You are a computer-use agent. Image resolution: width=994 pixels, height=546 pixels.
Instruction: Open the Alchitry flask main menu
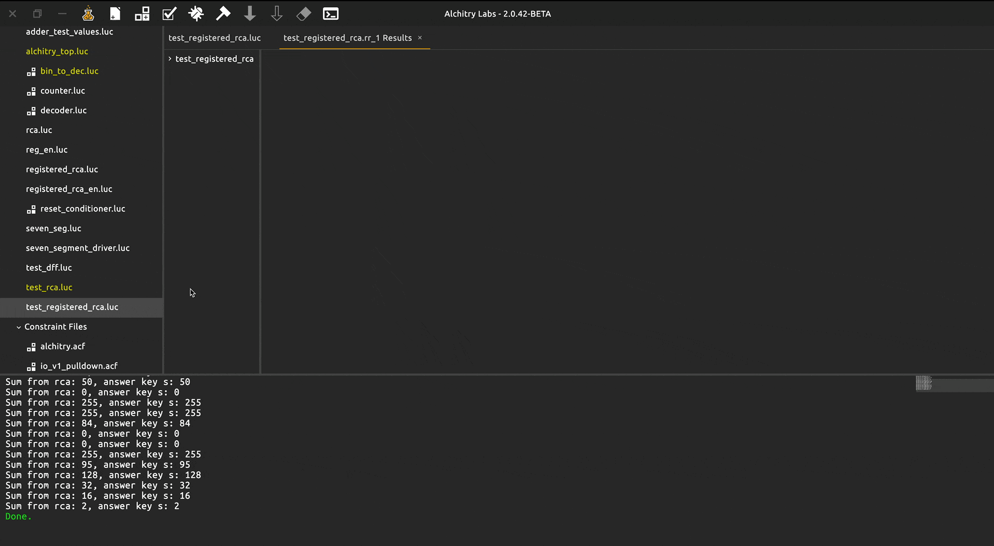click(88, 14)
